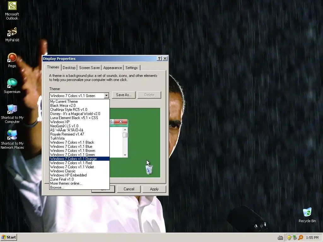Select the Shortcut to My Computer icon
Screen dimensions: 323x242
(x=12, y=114)
